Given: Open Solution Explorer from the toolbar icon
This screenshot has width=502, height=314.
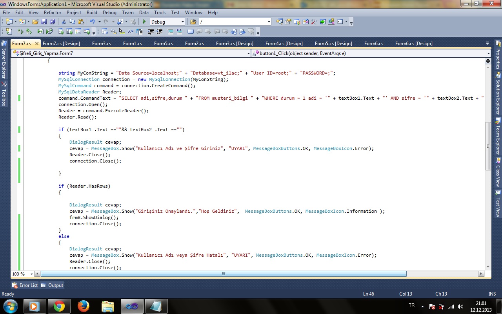Looking at the screenshot, I should (280, 22).
